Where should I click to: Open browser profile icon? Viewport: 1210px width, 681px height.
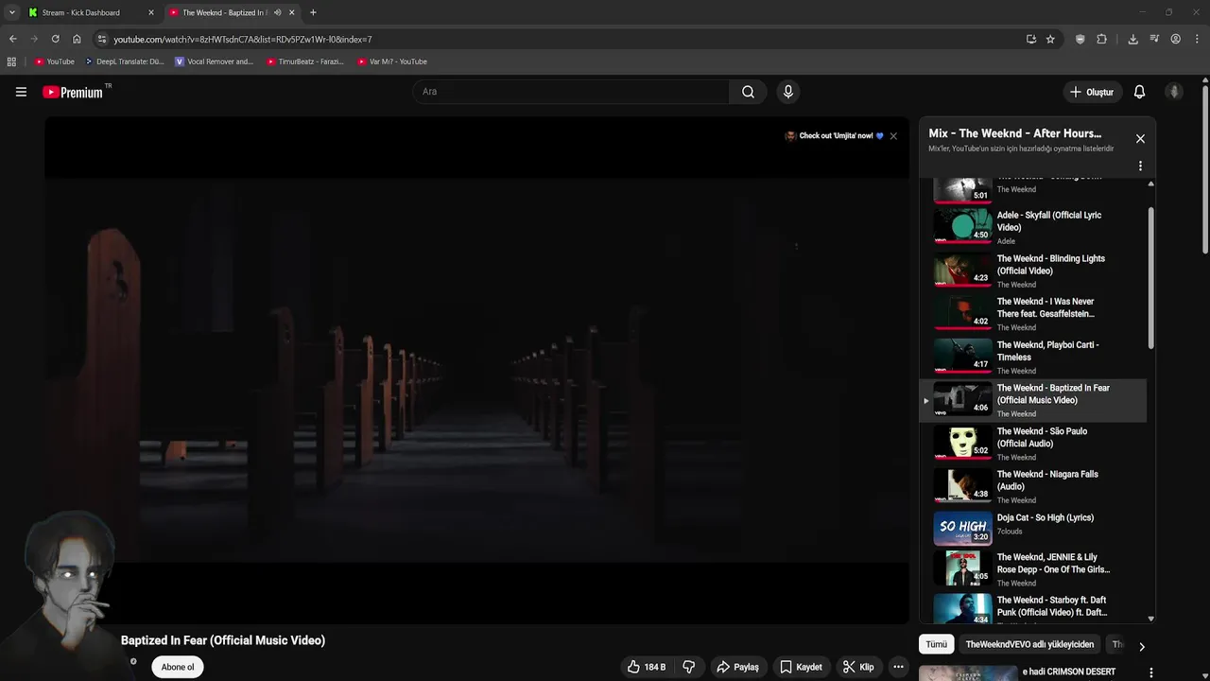[1175, 39]
